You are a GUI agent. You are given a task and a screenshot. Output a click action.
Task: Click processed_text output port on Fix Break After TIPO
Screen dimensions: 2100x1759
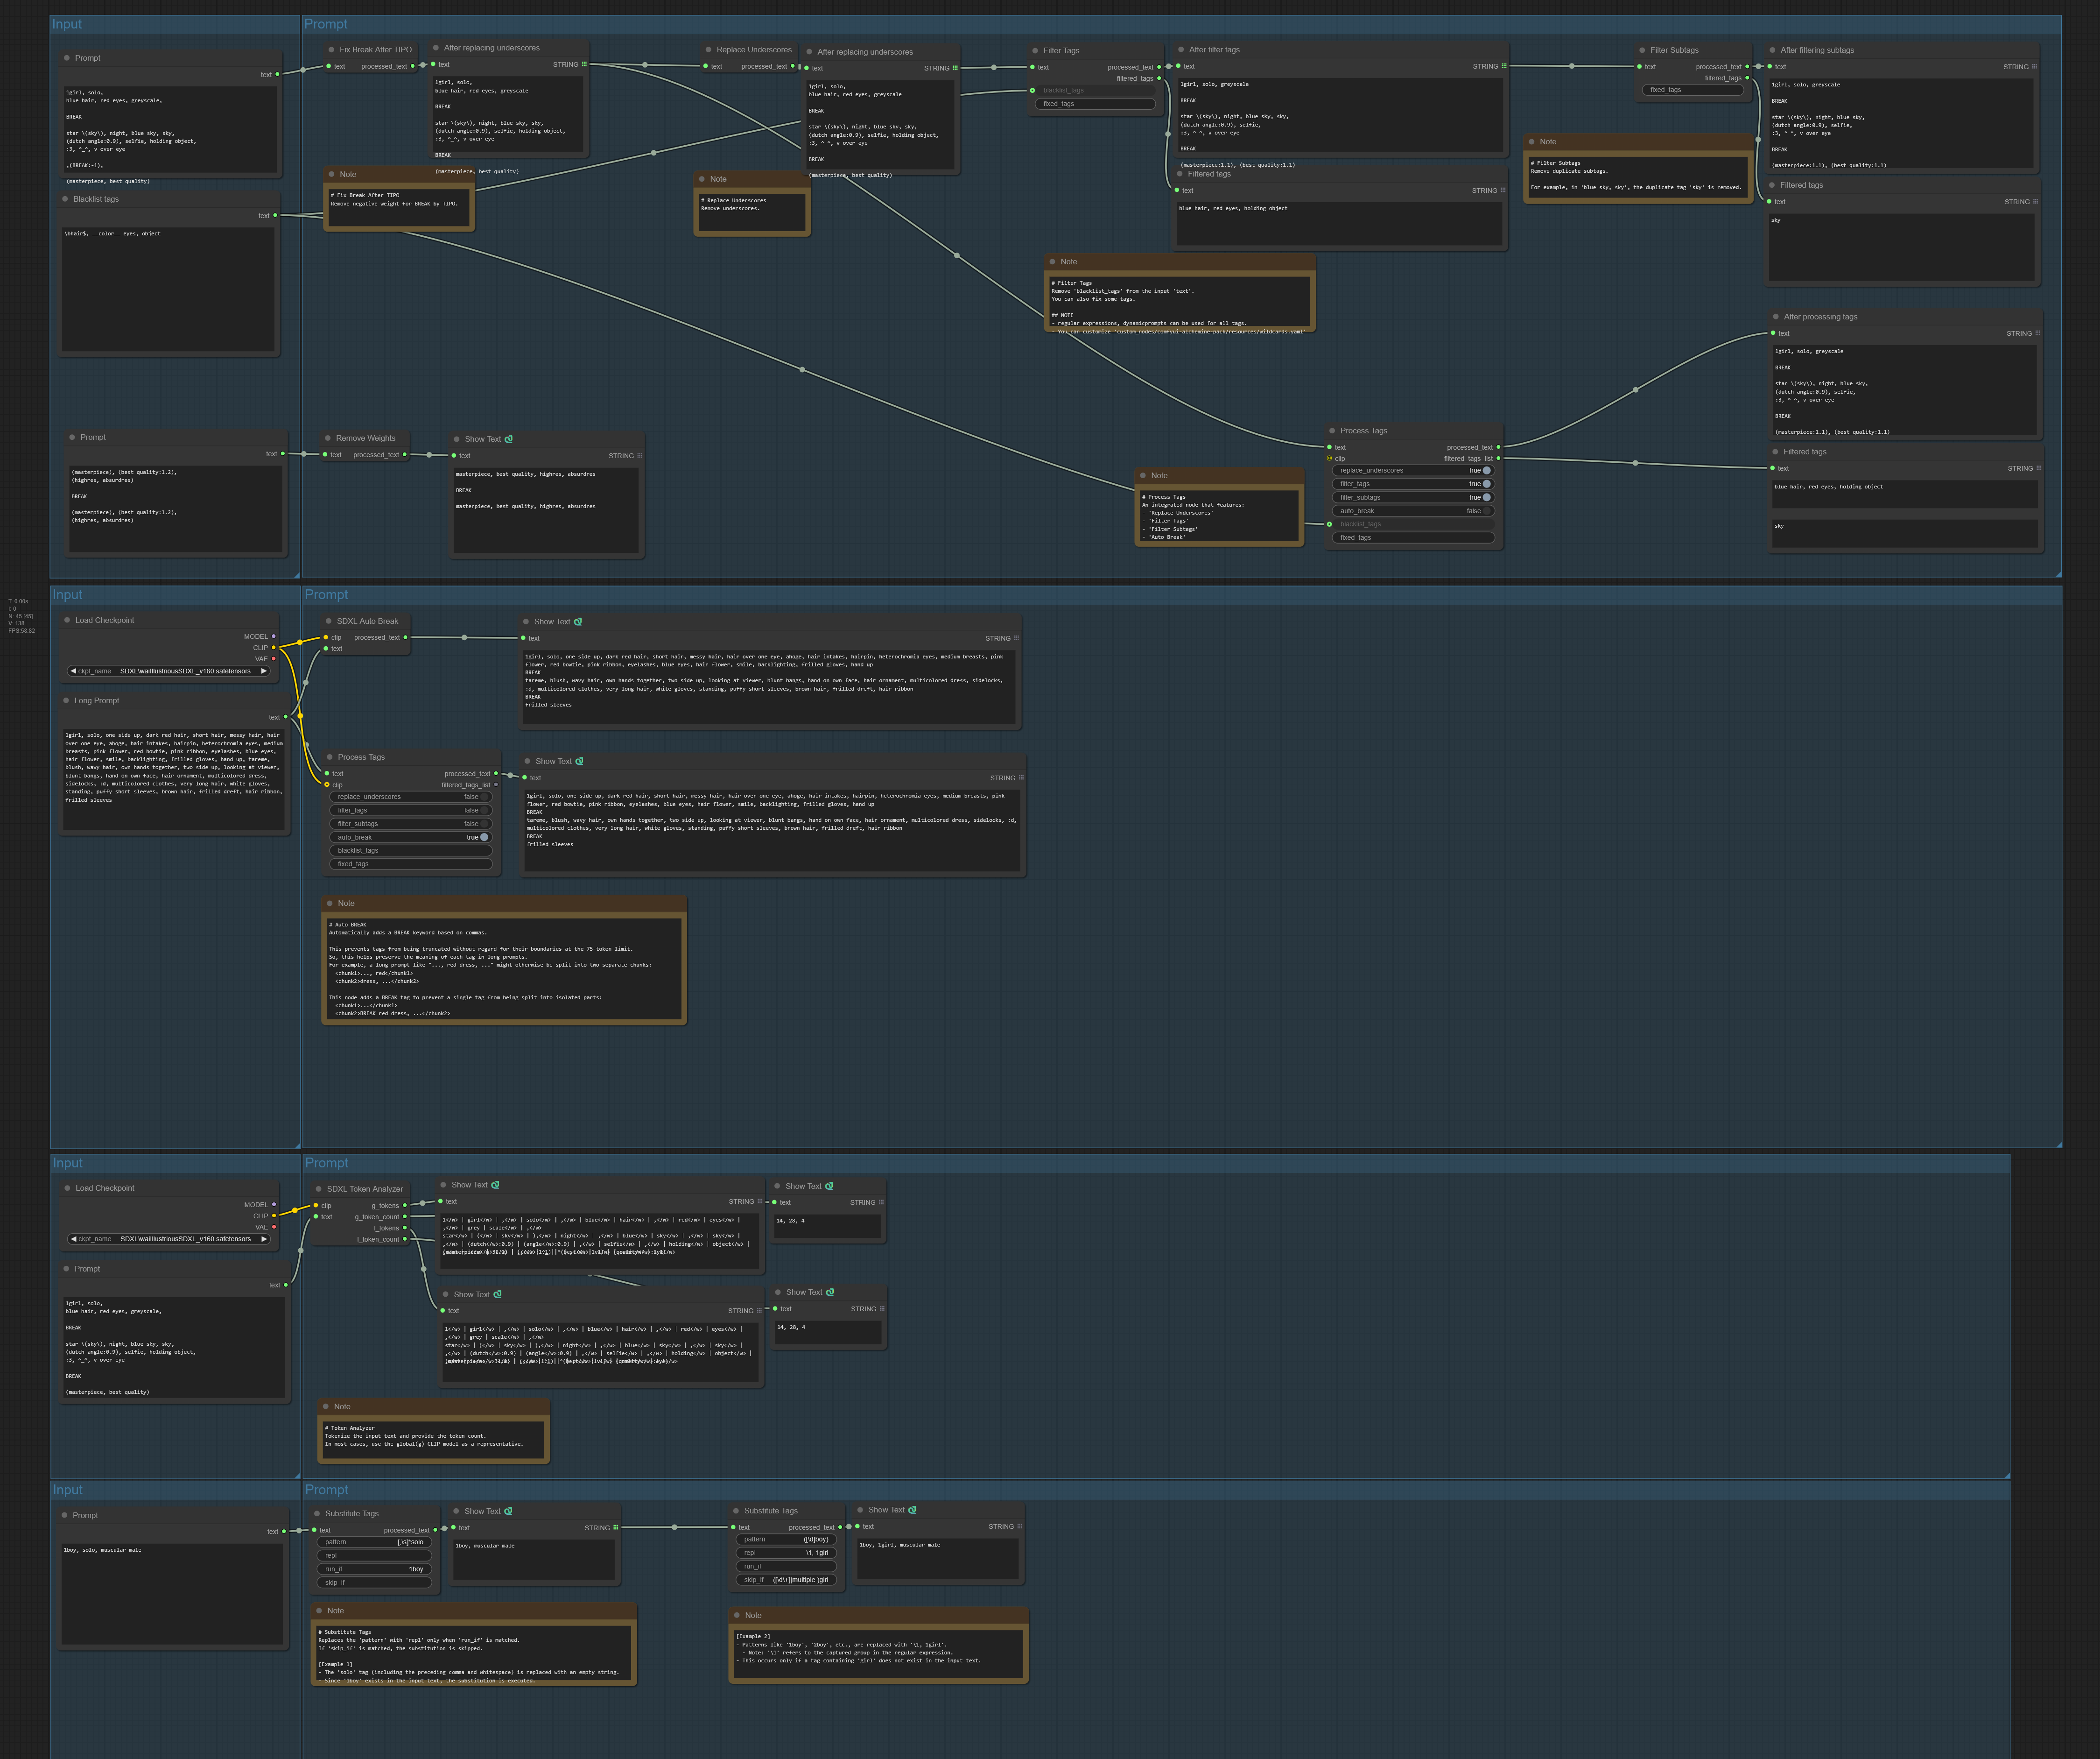pos(413,66)
